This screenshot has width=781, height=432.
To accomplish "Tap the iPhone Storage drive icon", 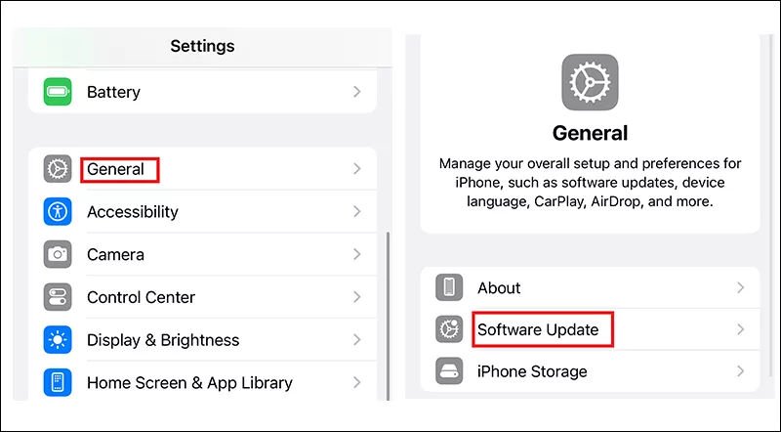I will (x=449, y=371).
